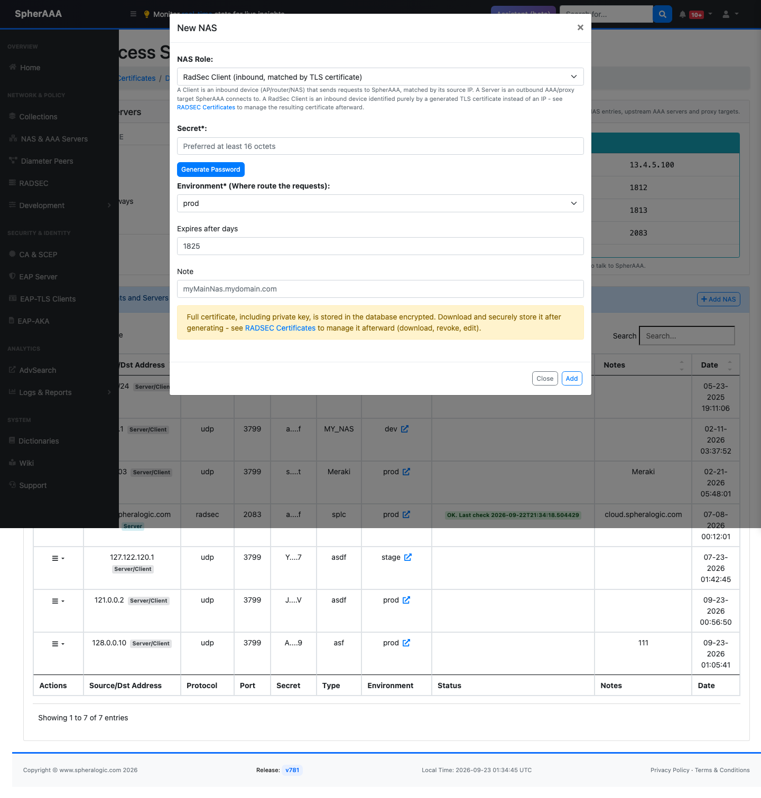Click the Close button in dialog footer
The width and height of the screenshot is (761, 798).
545,379
